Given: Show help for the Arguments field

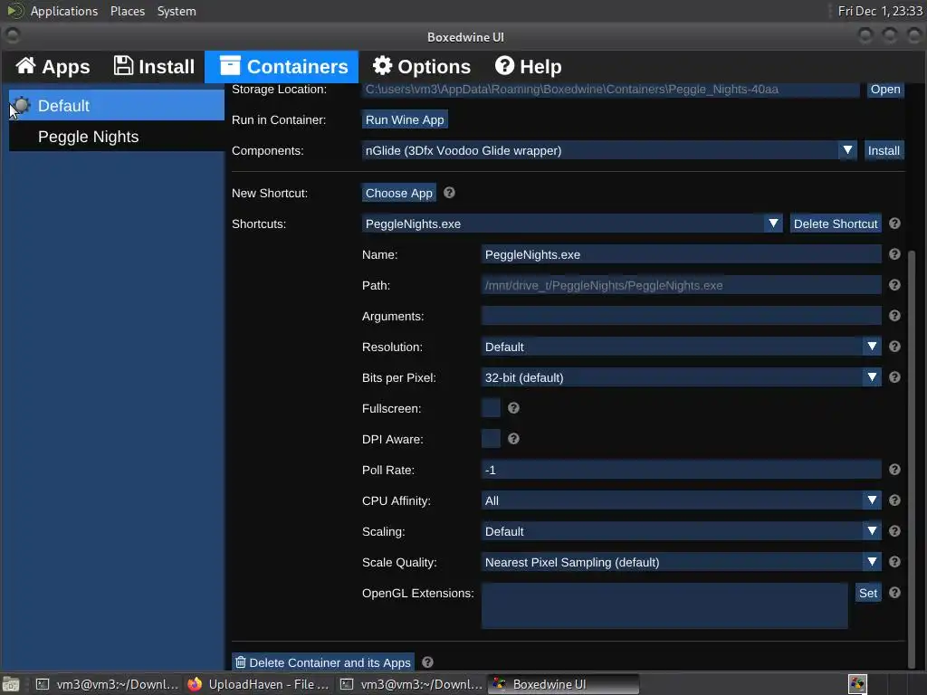Looking at the screenshot, I should click(894, 316).
